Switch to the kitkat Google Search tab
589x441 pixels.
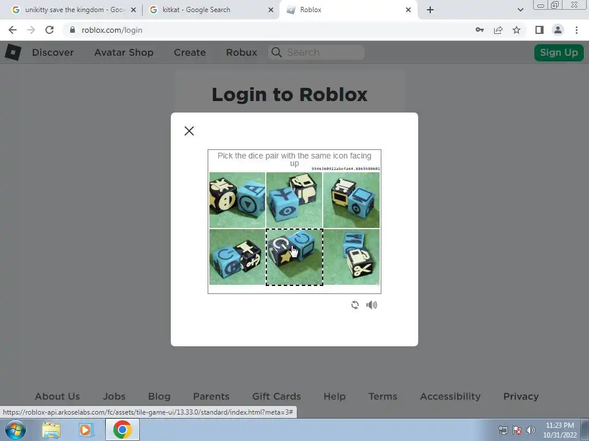tap(211, 10)
